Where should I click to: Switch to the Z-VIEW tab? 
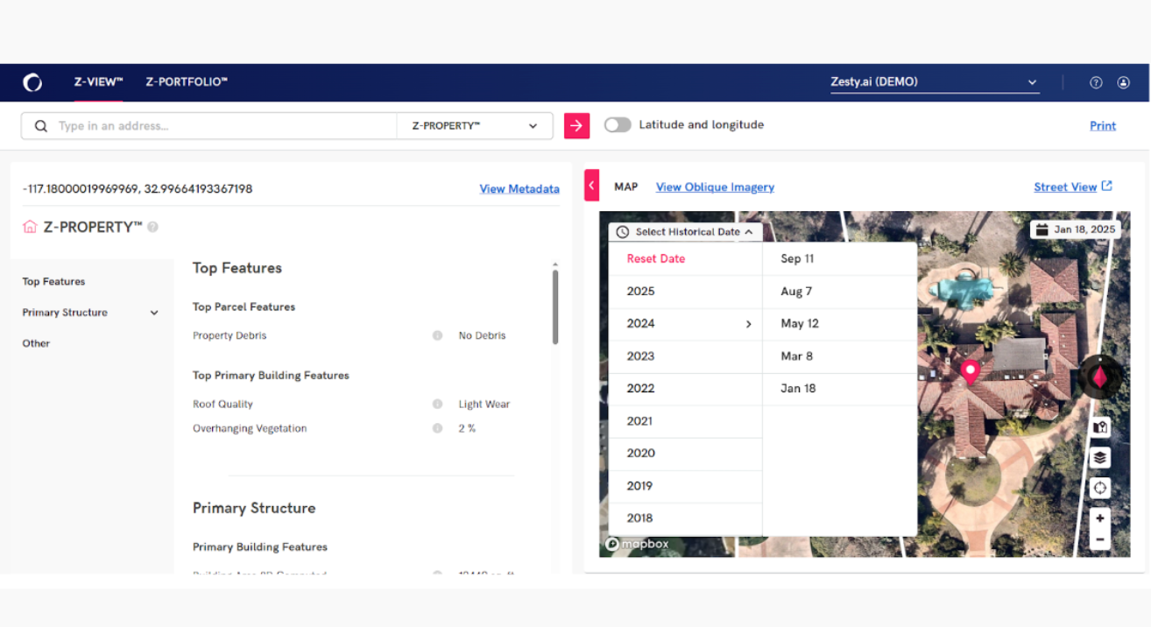[x=98, y=81]
